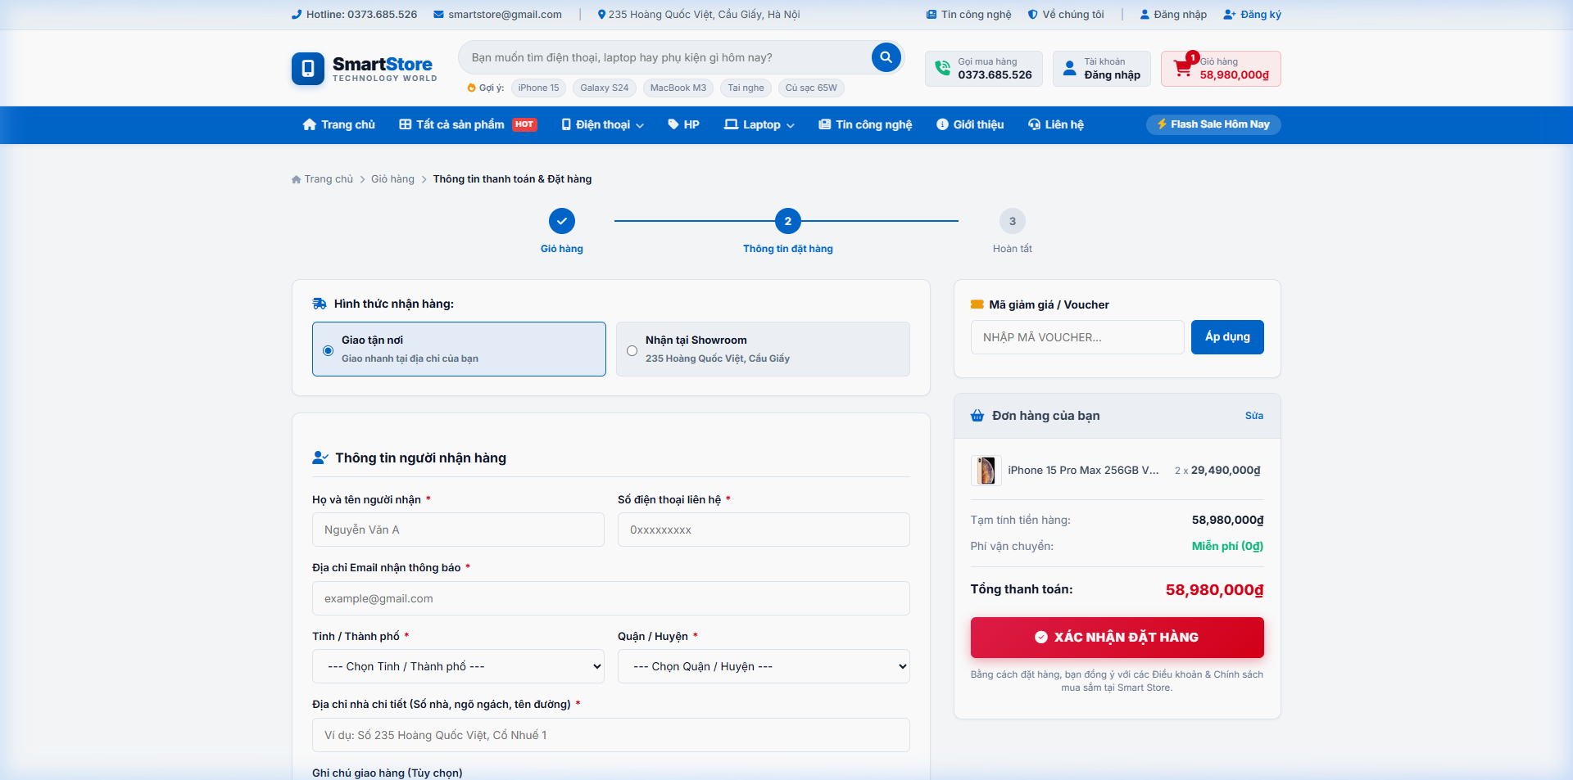Open Giới thiệu menu item
Image resolution: width=1573 pixels, height=780 pixels.
[970, 124]
